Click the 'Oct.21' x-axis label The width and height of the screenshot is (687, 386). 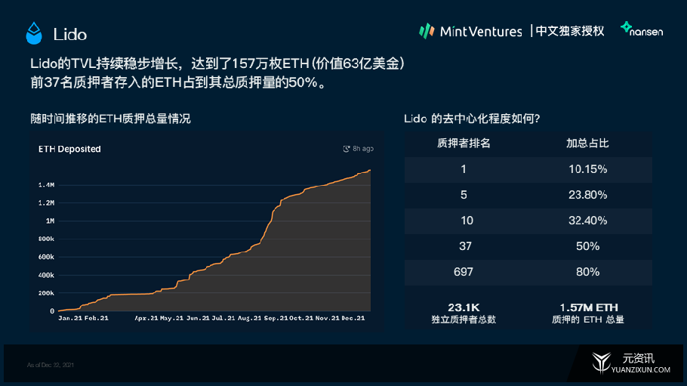[x=301, y=318]
